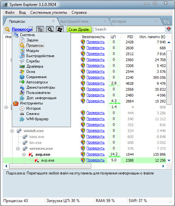Select Автозапуски in the menu
Image resolution: width=175 pixels, height=206 pixels.
point(37,82)
